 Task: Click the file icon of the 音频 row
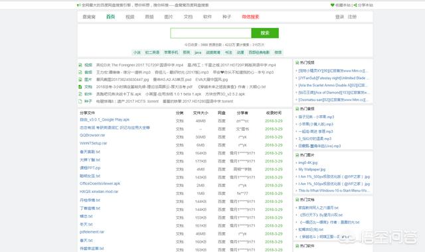click(80, 72)
